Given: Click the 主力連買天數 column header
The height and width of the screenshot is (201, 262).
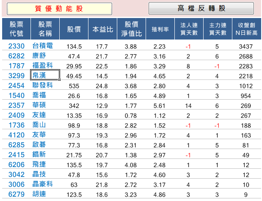Looking at the screenshot, I should 218,29.
